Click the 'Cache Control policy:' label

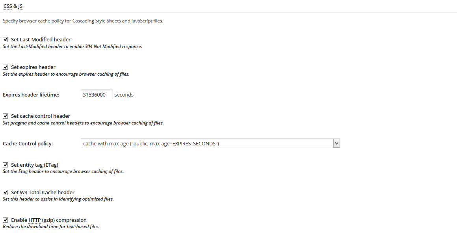(x=28, y=144)
